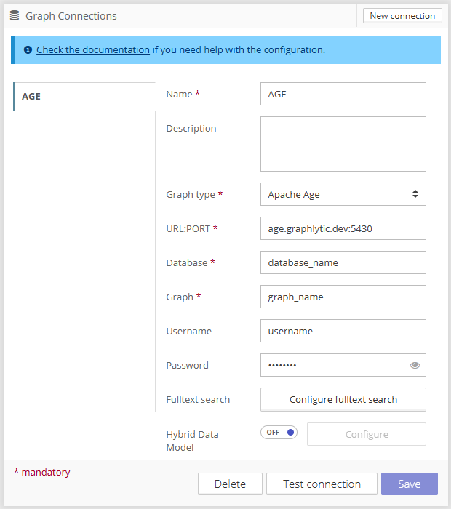Click the database stack icon in header
451x509 pixels.
[15, 15]
